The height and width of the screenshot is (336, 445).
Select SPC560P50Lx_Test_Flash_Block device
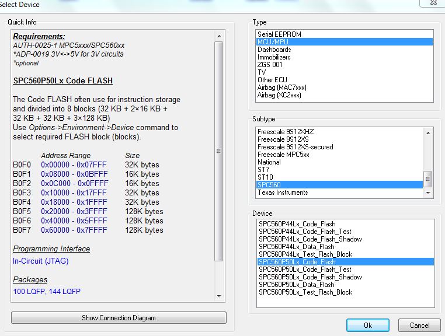coord(346,292)
